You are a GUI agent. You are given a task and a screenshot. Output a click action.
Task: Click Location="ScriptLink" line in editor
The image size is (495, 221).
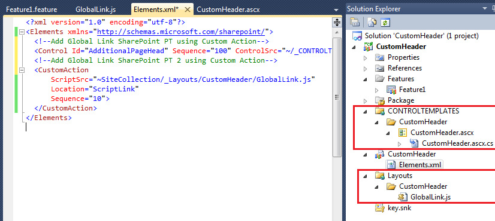coord(95,89)
